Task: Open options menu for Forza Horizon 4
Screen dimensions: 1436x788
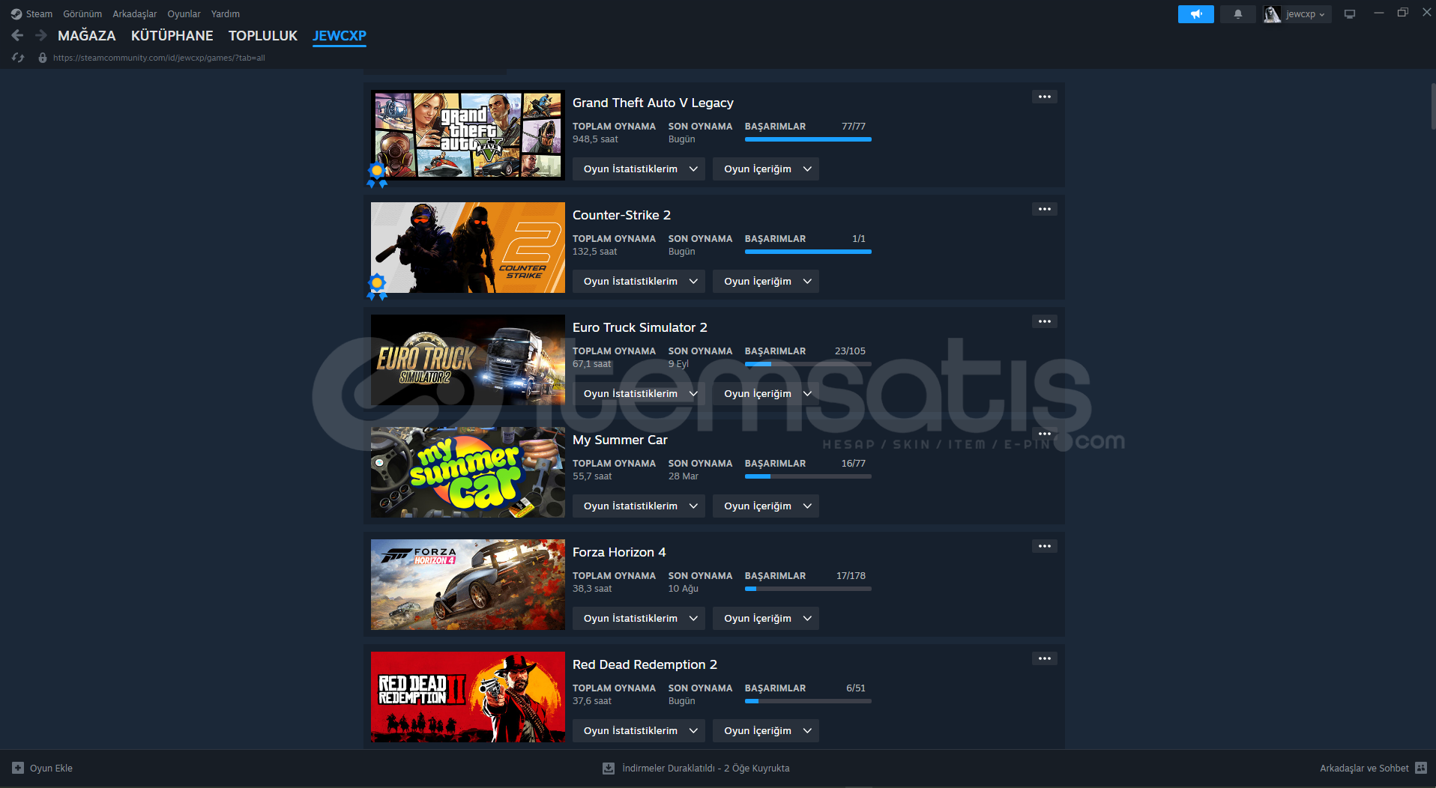Action: tap(1045, 546)
